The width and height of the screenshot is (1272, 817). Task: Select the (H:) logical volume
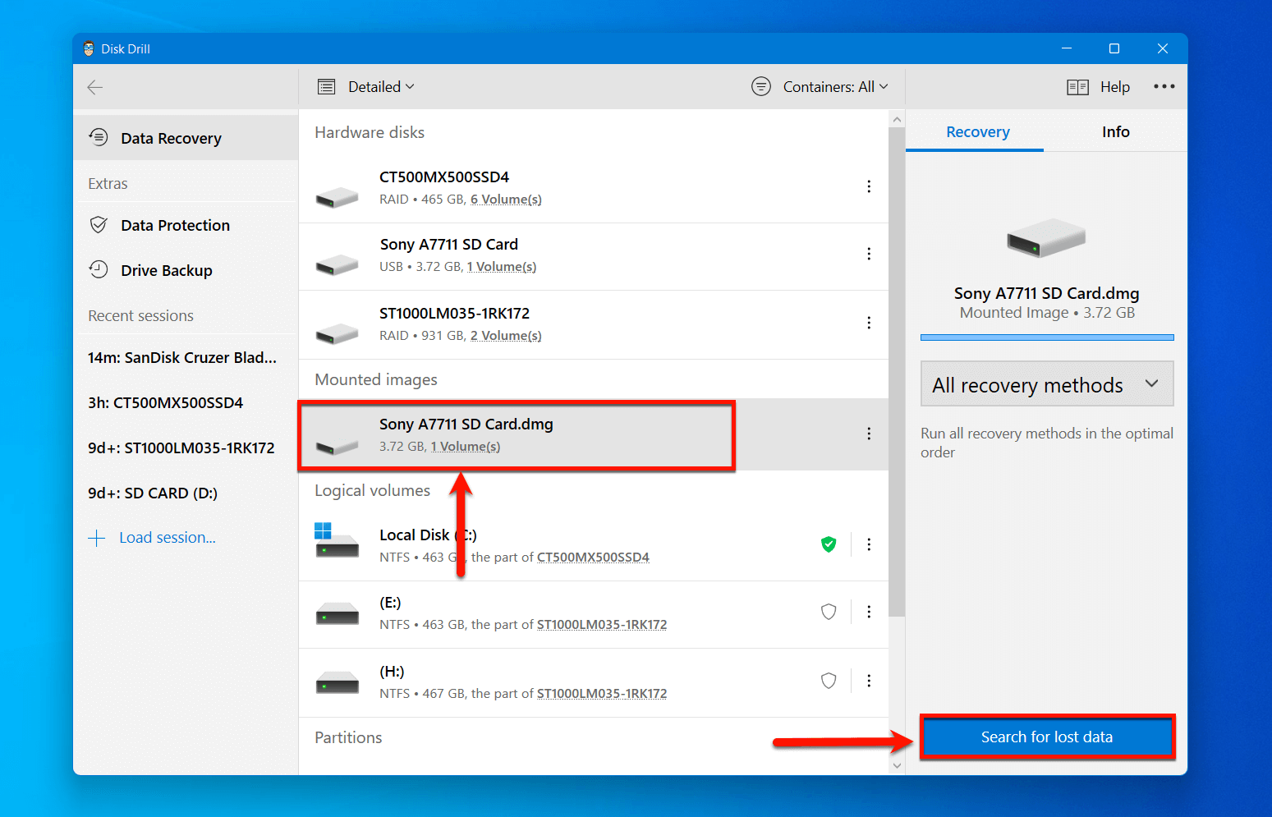pos(593,683)
